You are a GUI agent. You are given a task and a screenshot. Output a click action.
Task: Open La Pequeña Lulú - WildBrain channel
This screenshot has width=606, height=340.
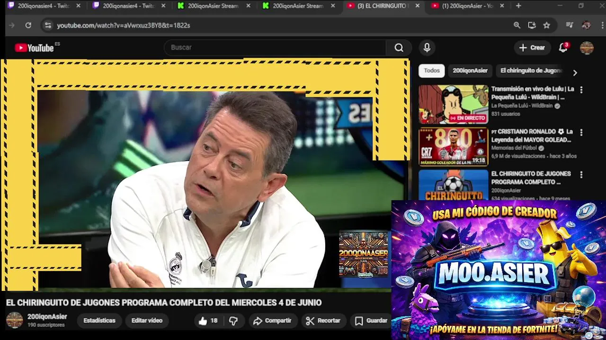point(522,106)
